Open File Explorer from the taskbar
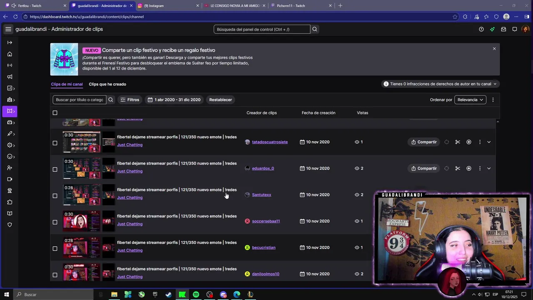533x300 pixels. coord(114,295)
